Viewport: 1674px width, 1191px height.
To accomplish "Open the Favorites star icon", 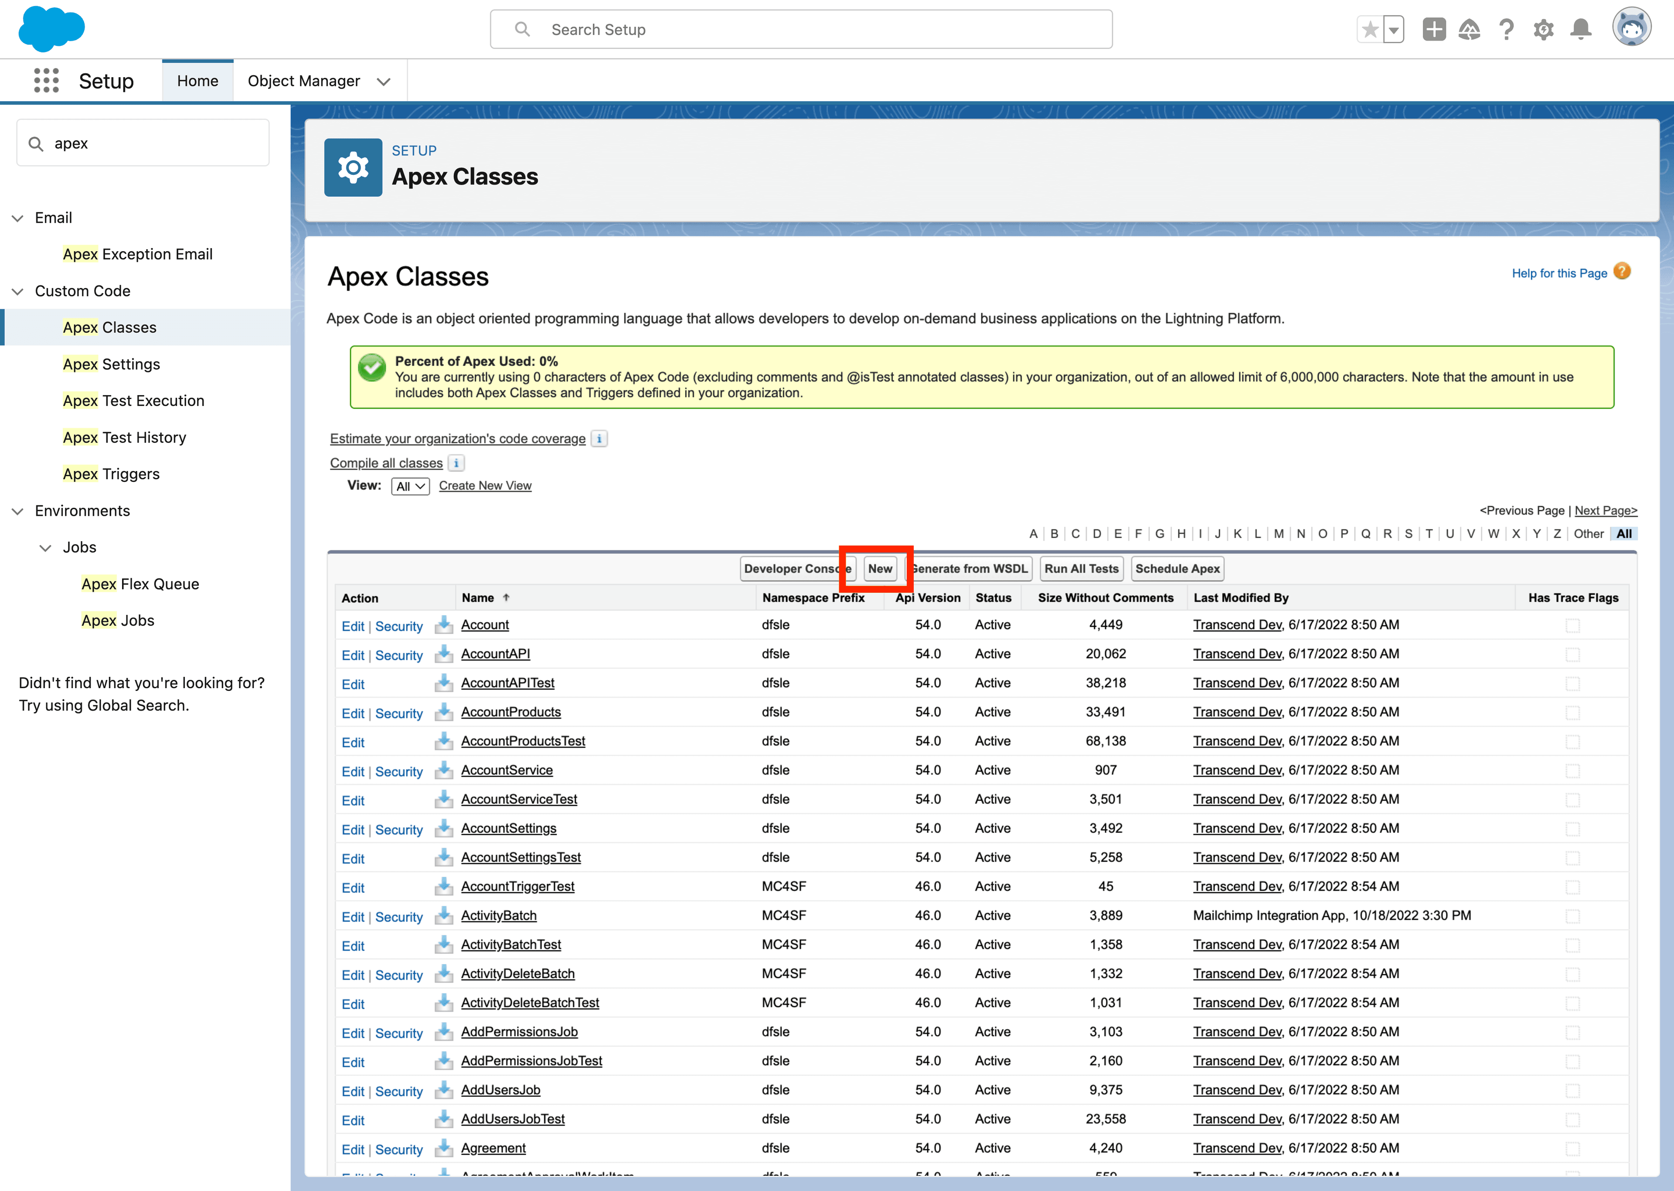I will pos(1369,30).
